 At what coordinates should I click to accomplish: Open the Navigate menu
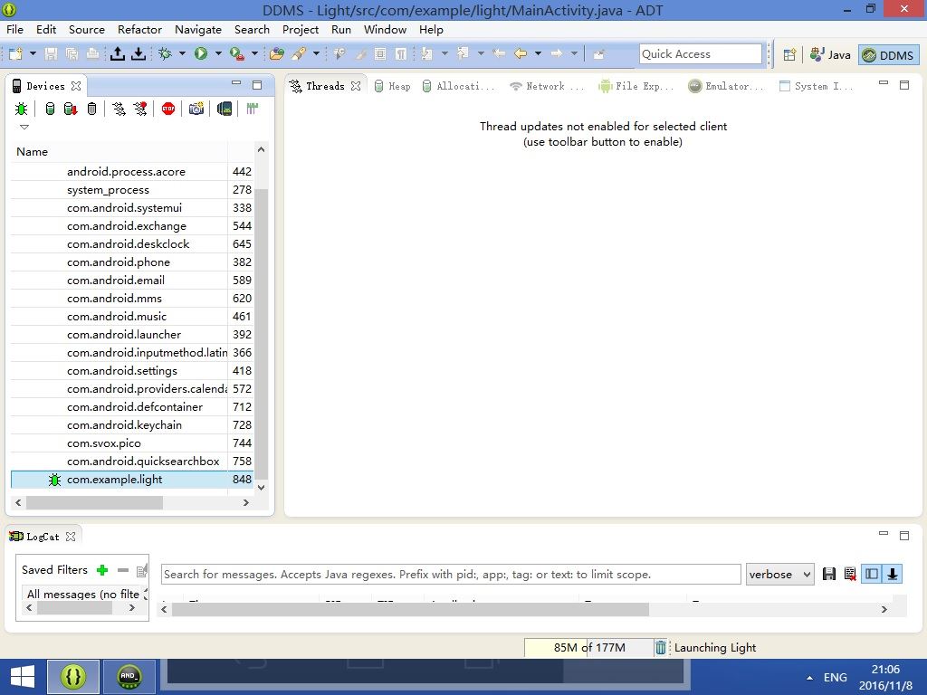(x=198, y=30)
